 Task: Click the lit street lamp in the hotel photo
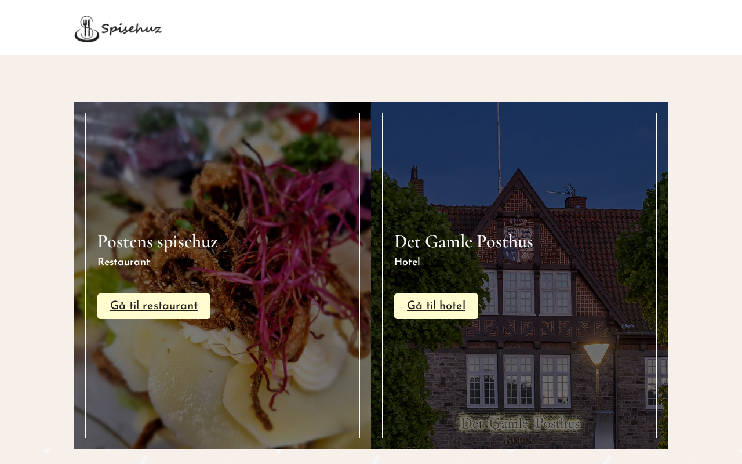596,354
